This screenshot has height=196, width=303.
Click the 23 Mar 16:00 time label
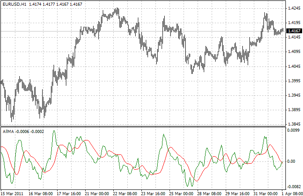click(x=153, y=193)
